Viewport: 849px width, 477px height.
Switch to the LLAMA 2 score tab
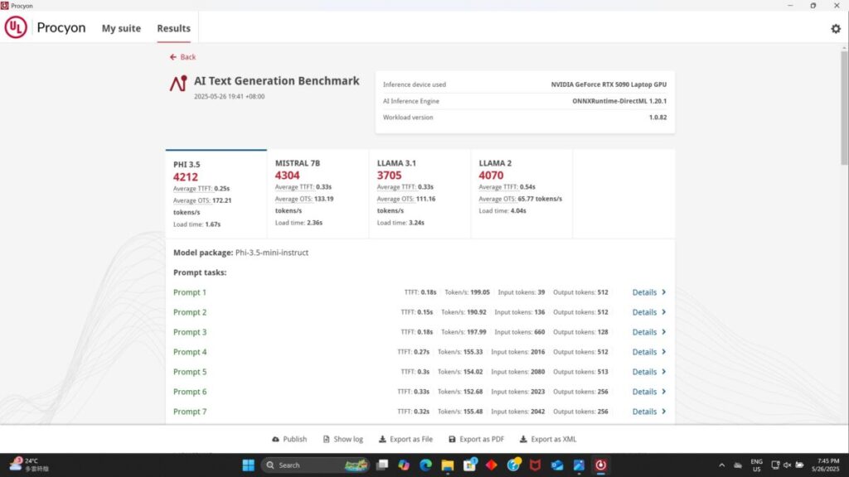pyautogui.click(x=522, y=194)
